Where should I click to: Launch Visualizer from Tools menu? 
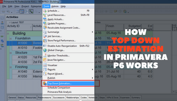(68, 65)
